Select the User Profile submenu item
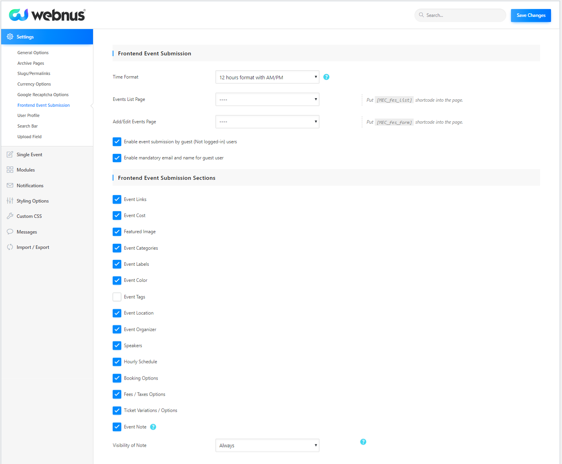This screenshot has width=562, height=464. point(28,115)
